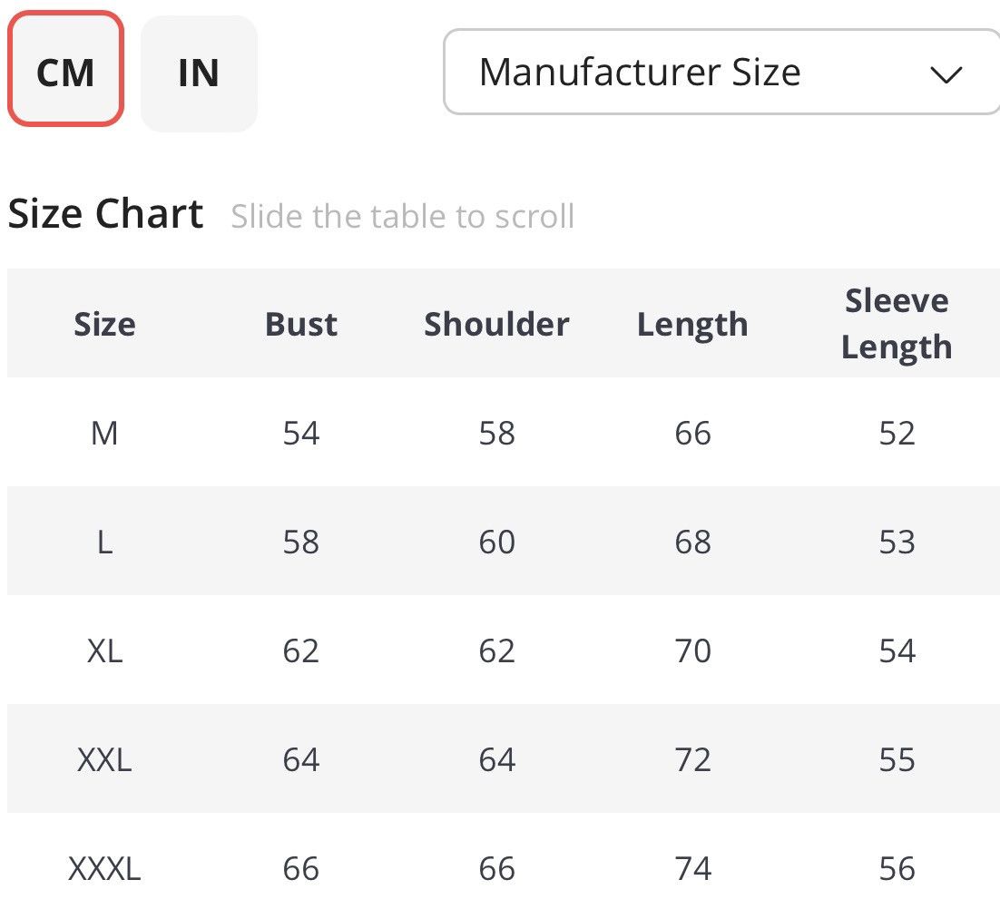The height and width of the screenshot is (909, 1000).
Task: Click length value 70 for size XL
Action: point(692,651)
